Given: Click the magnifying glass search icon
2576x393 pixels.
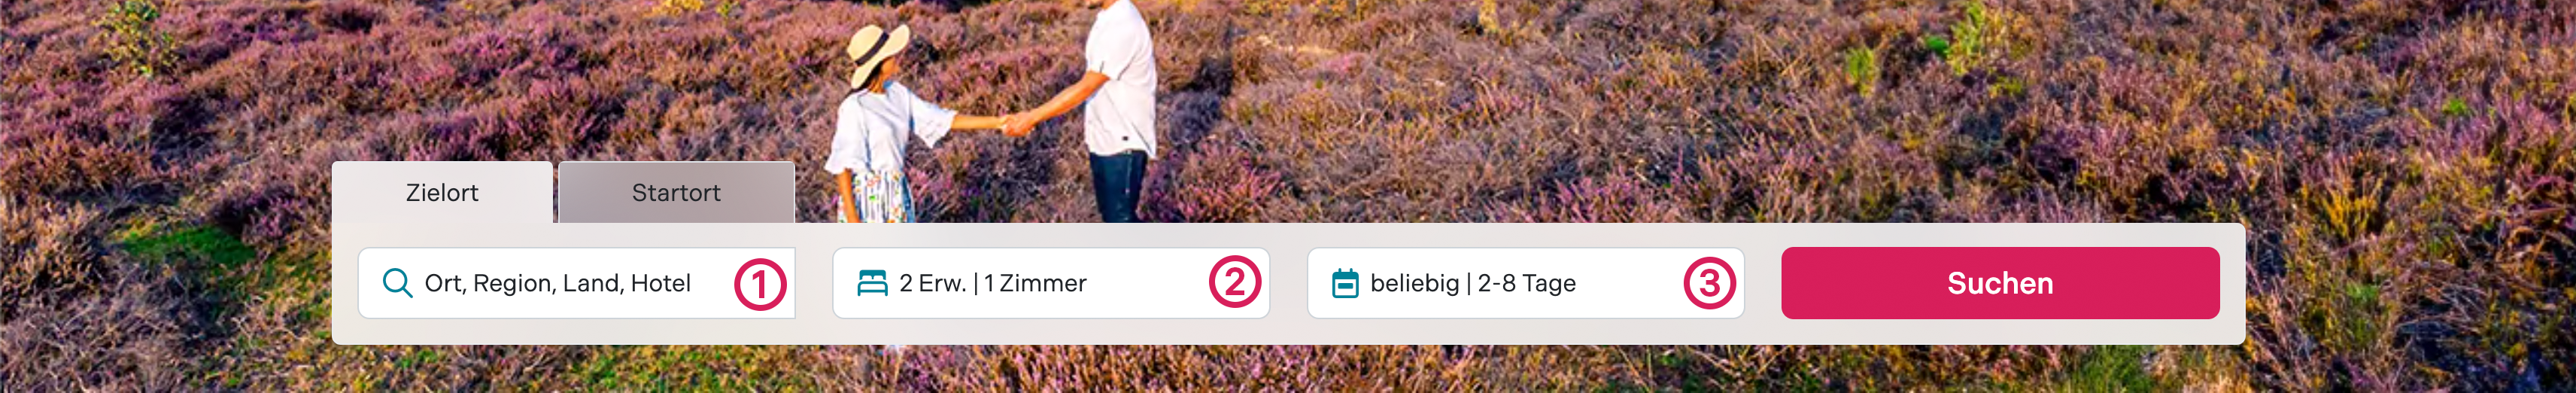Looking at the screenshot, I should tap(397, 283).
